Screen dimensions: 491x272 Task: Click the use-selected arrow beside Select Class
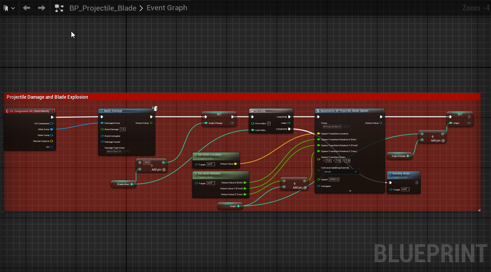coord(125,151)
